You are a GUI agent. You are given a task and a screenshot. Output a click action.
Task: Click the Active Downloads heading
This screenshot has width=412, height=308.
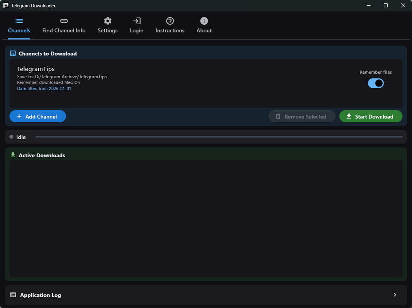(x=42, y=155)
